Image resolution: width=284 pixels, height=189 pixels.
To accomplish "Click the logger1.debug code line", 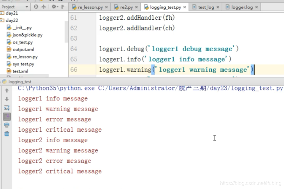I will (169, 49).
